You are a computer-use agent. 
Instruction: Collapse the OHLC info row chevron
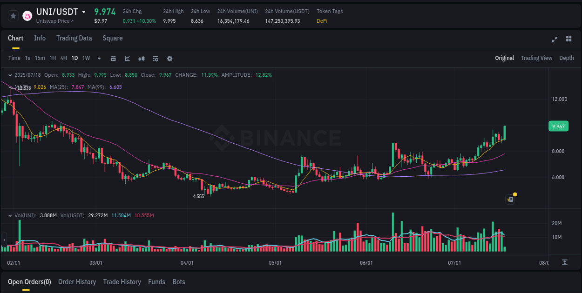tap(10, 74)
